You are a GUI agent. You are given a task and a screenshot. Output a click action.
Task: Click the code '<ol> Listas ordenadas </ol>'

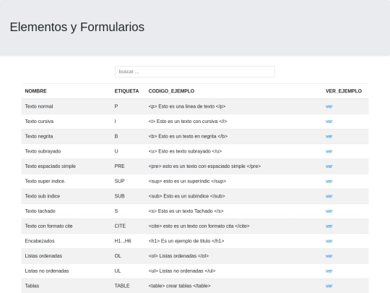point(178,256)
